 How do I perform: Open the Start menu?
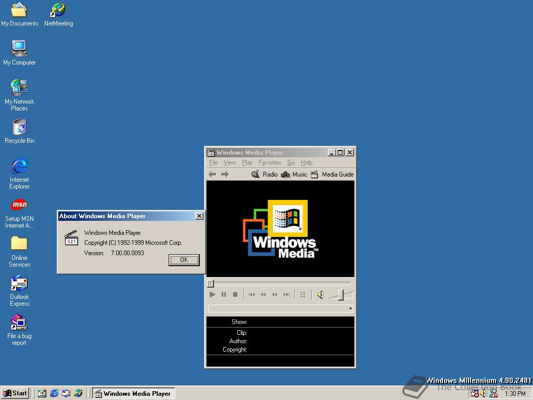pos(15,394)
